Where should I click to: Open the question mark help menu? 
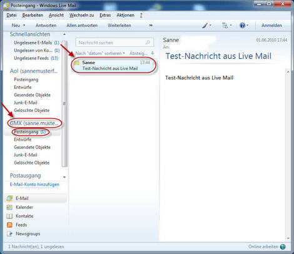[x=141, y=15]
